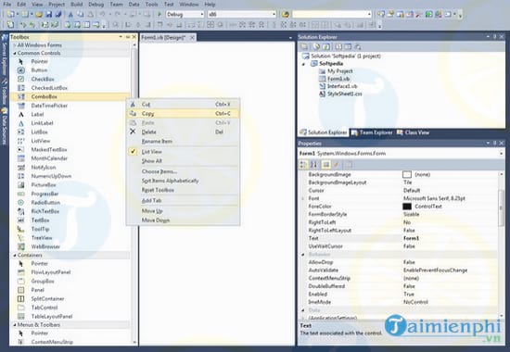Click the Show All Files icon in Solution Explorer
Viewport: 510px width, 352px height.
coord(316,47)
